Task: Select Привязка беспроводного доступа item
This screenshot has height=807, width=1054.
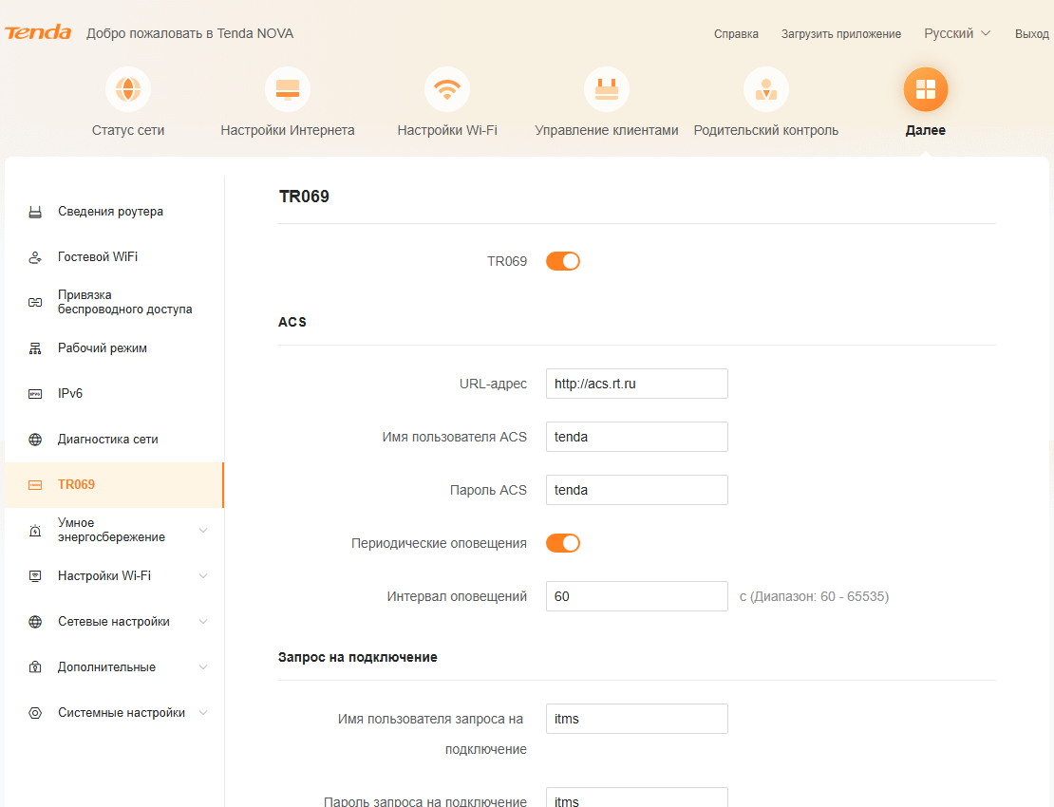Action: pyautogui.click(x=114, y=302)
